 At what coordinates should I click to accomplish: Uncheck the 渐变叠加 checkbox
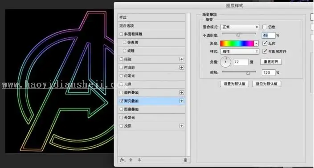click(x=121, y=101)
